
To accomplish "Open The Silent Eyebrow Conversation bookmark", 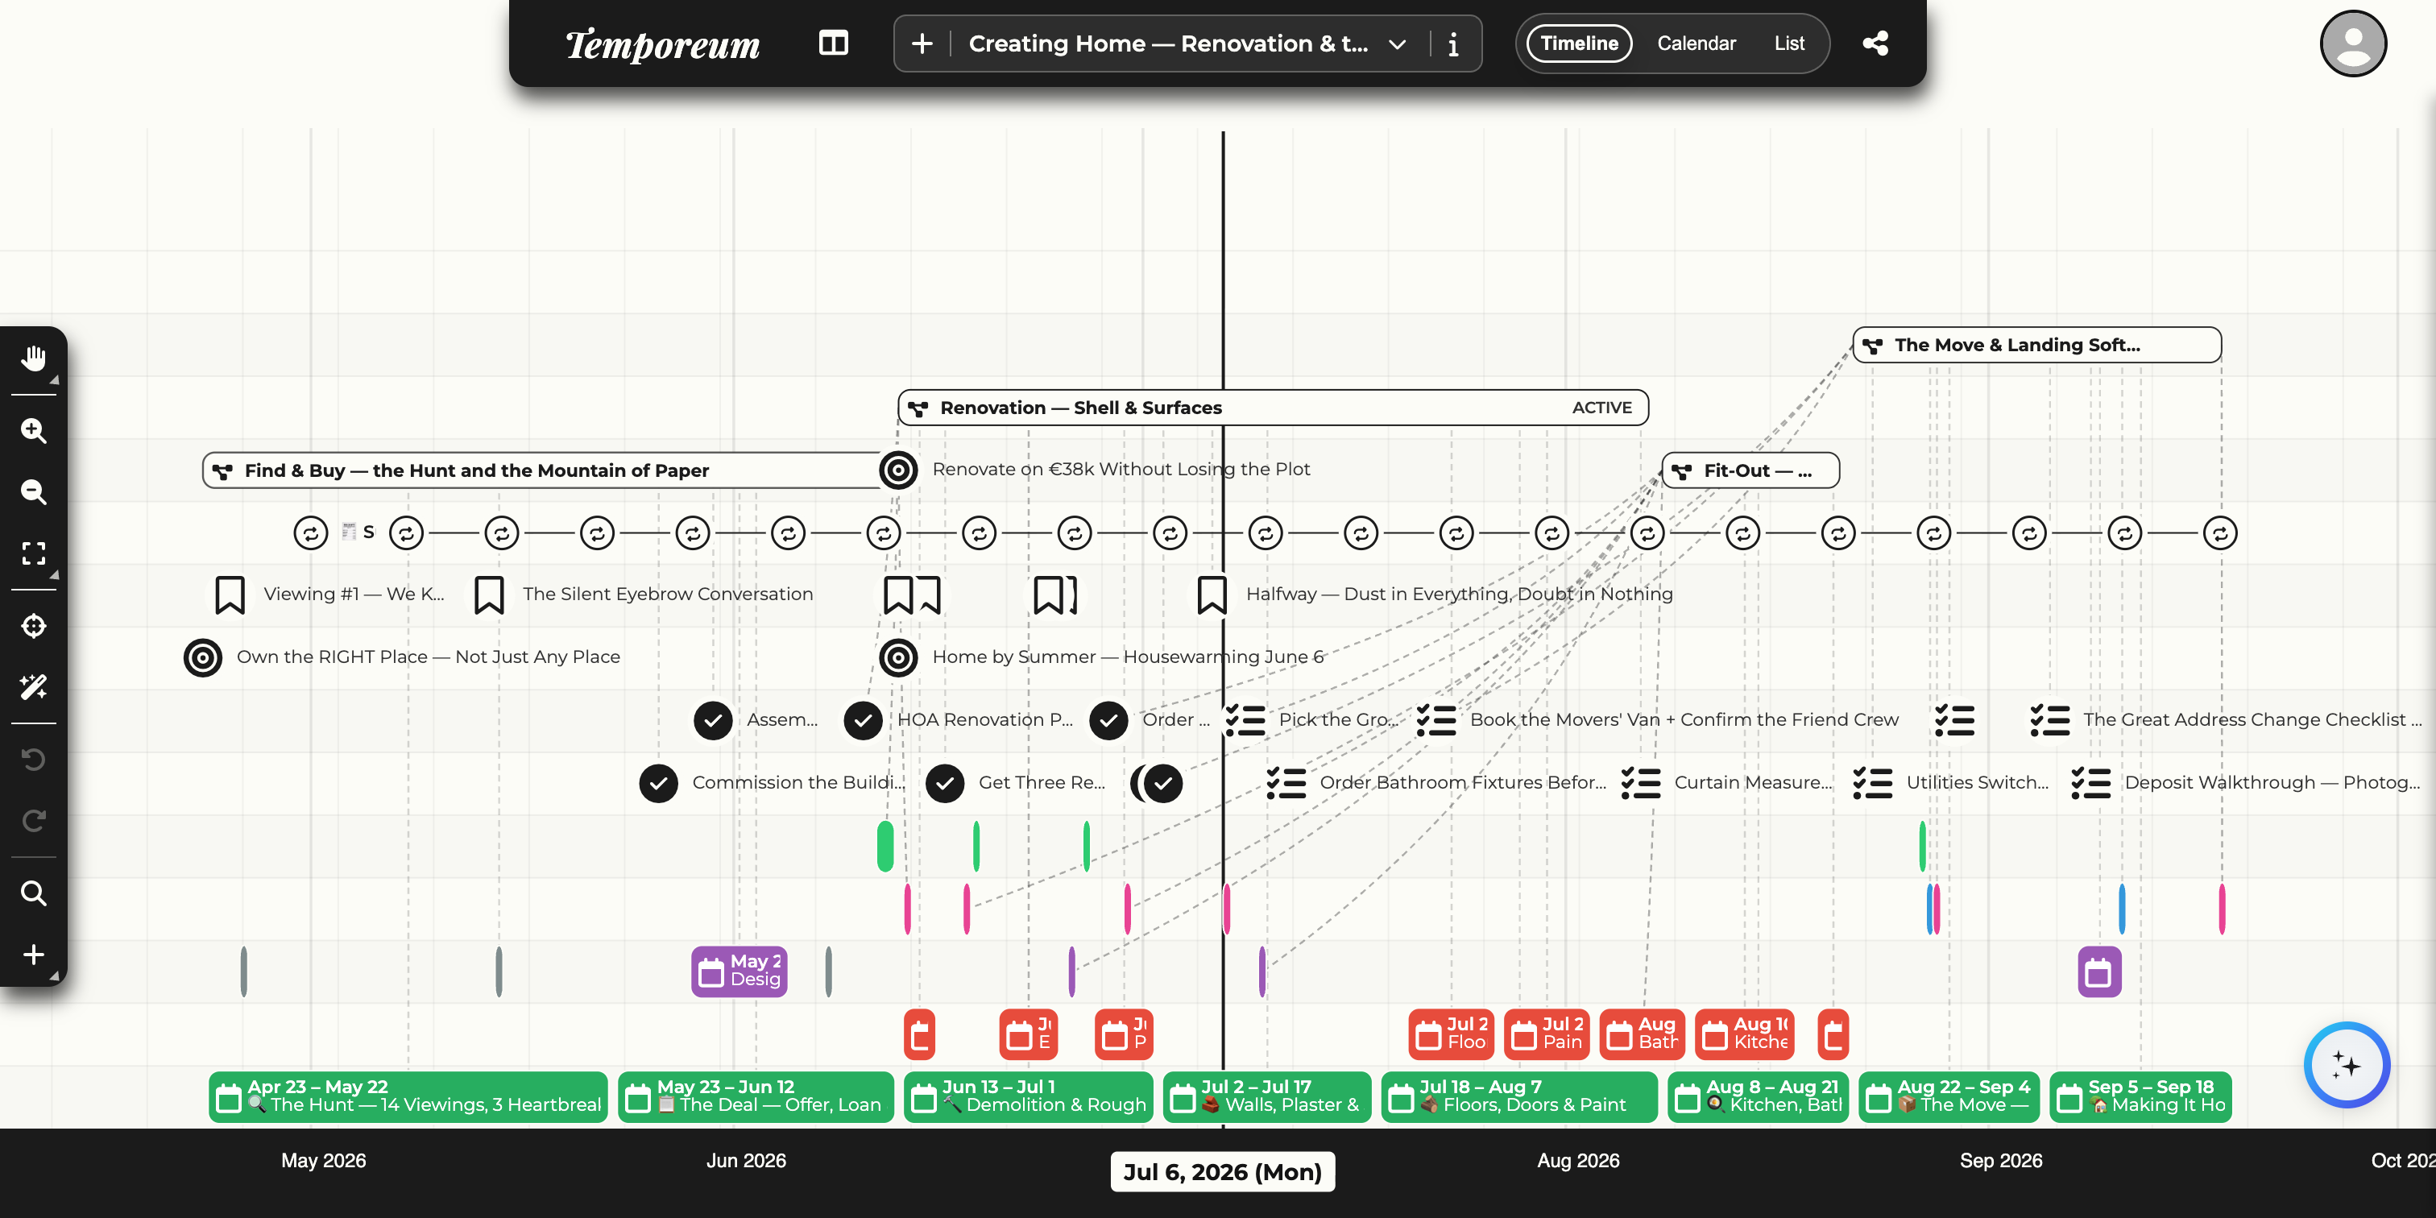I will pyautogui.click(x=489, y=594).
